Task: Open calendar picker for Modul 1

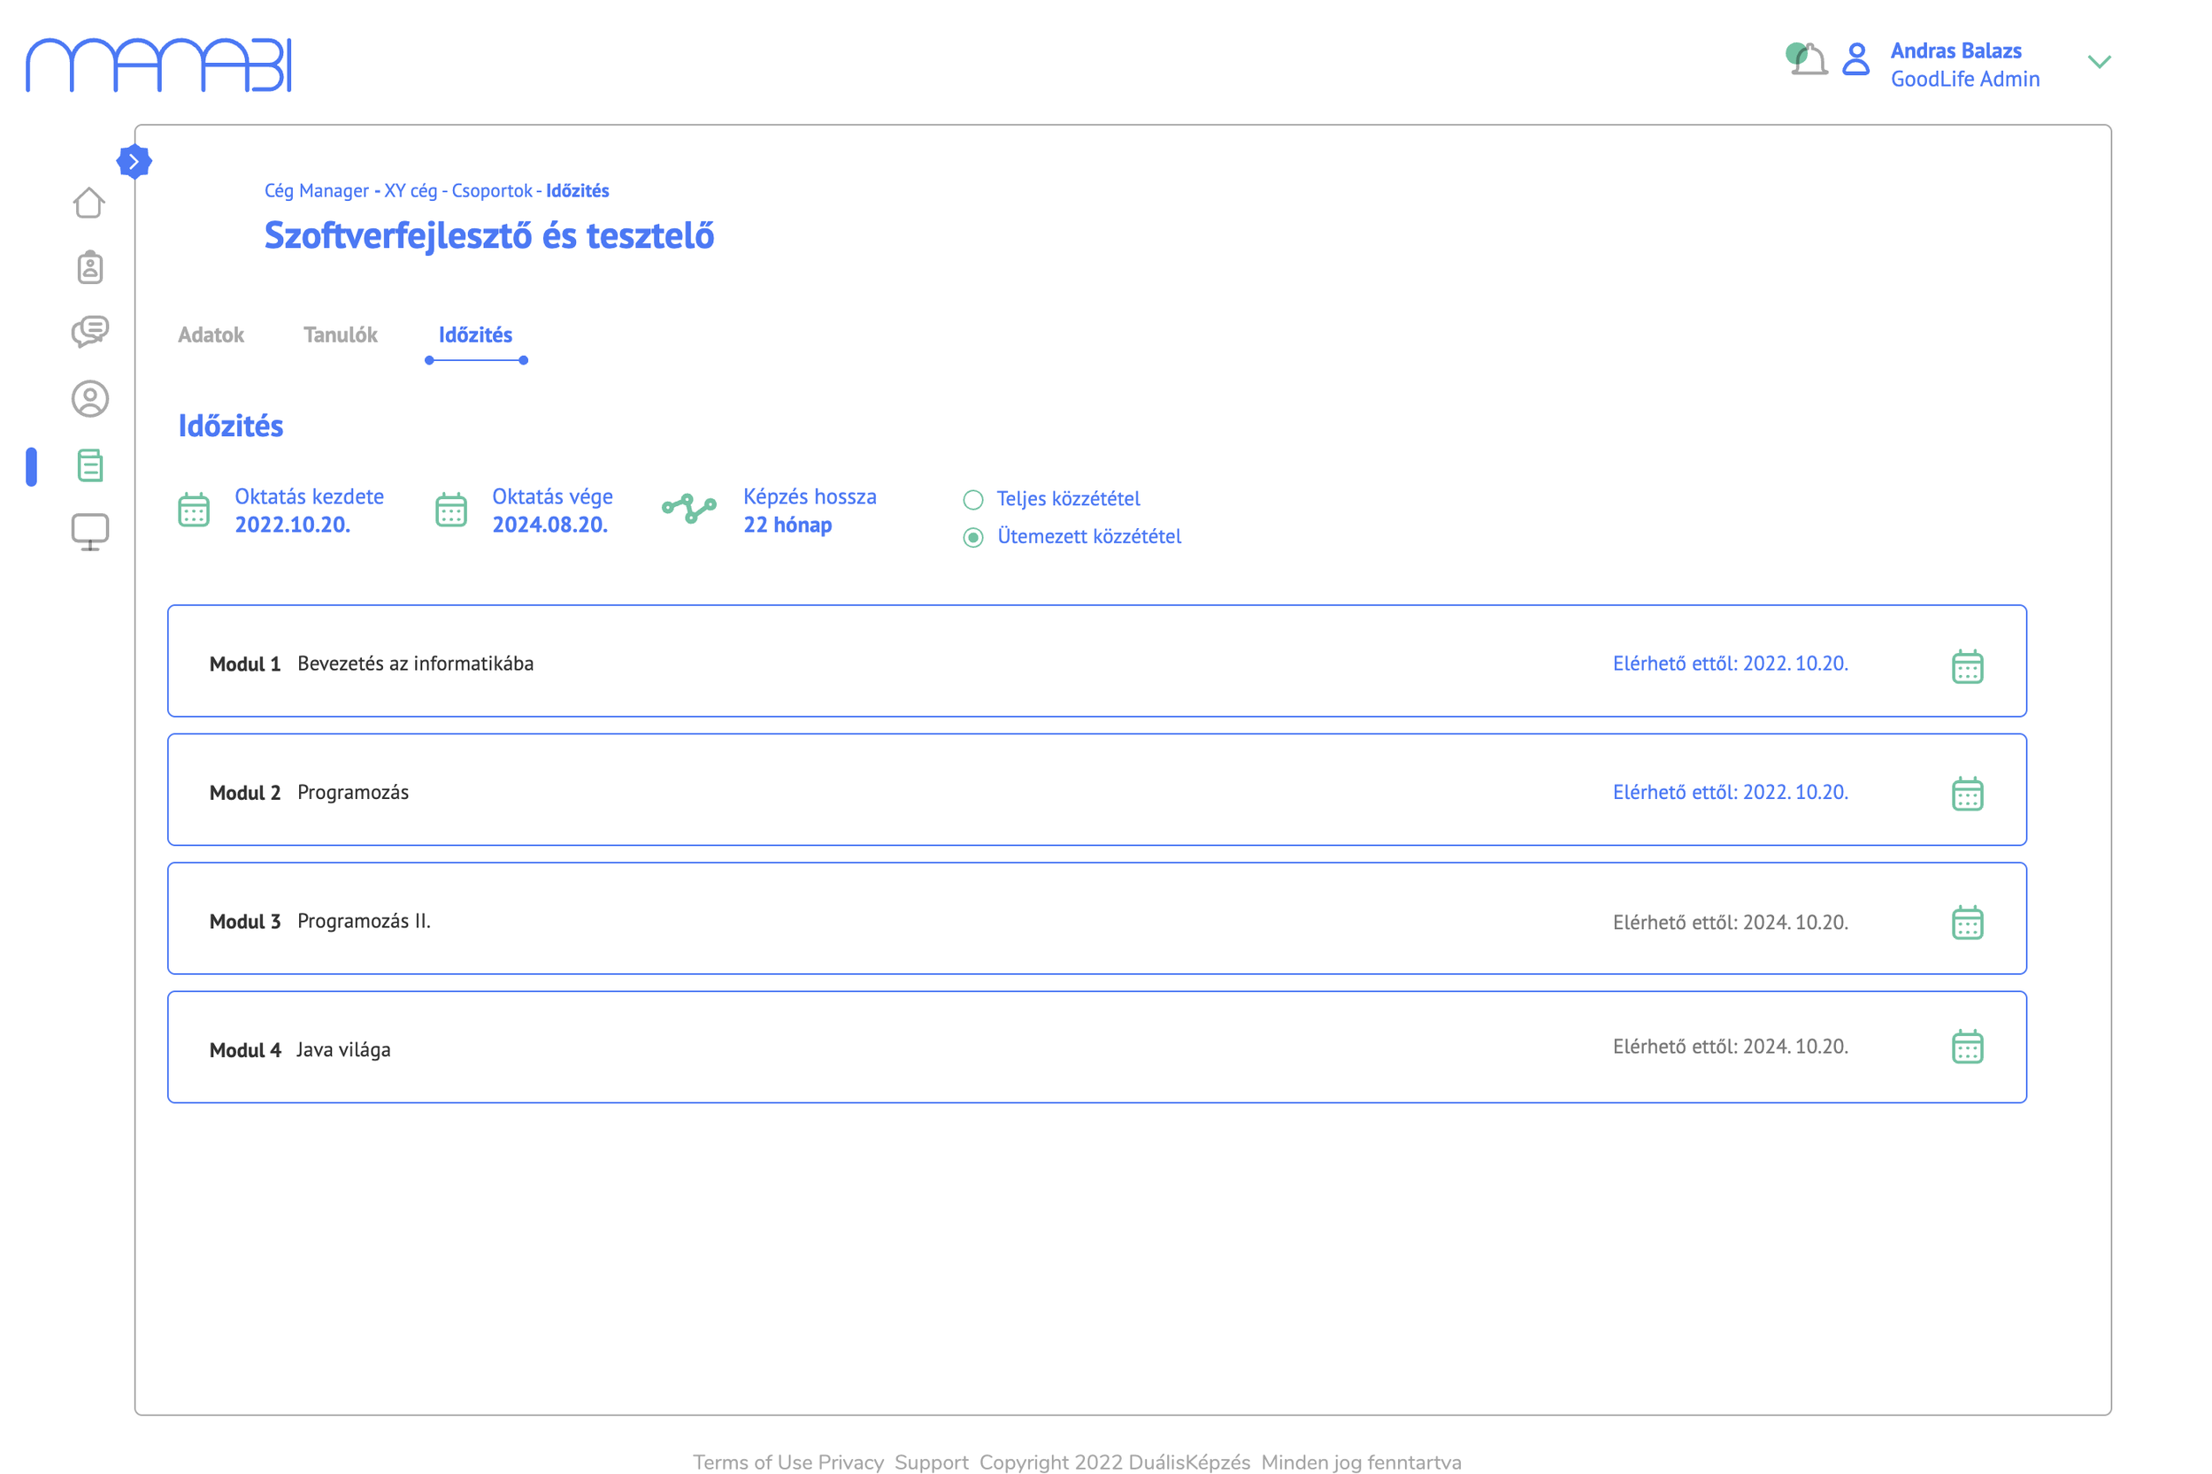Action: coord(1967,666)
